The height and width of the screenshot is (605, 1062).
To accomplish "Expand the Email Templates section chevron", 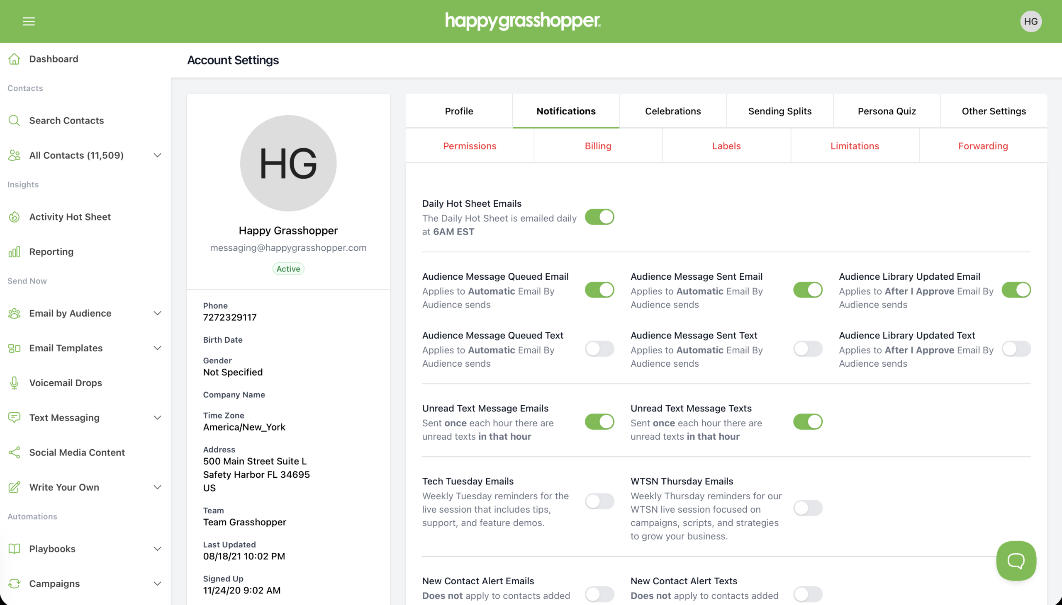I will click(x=157, y=348).
